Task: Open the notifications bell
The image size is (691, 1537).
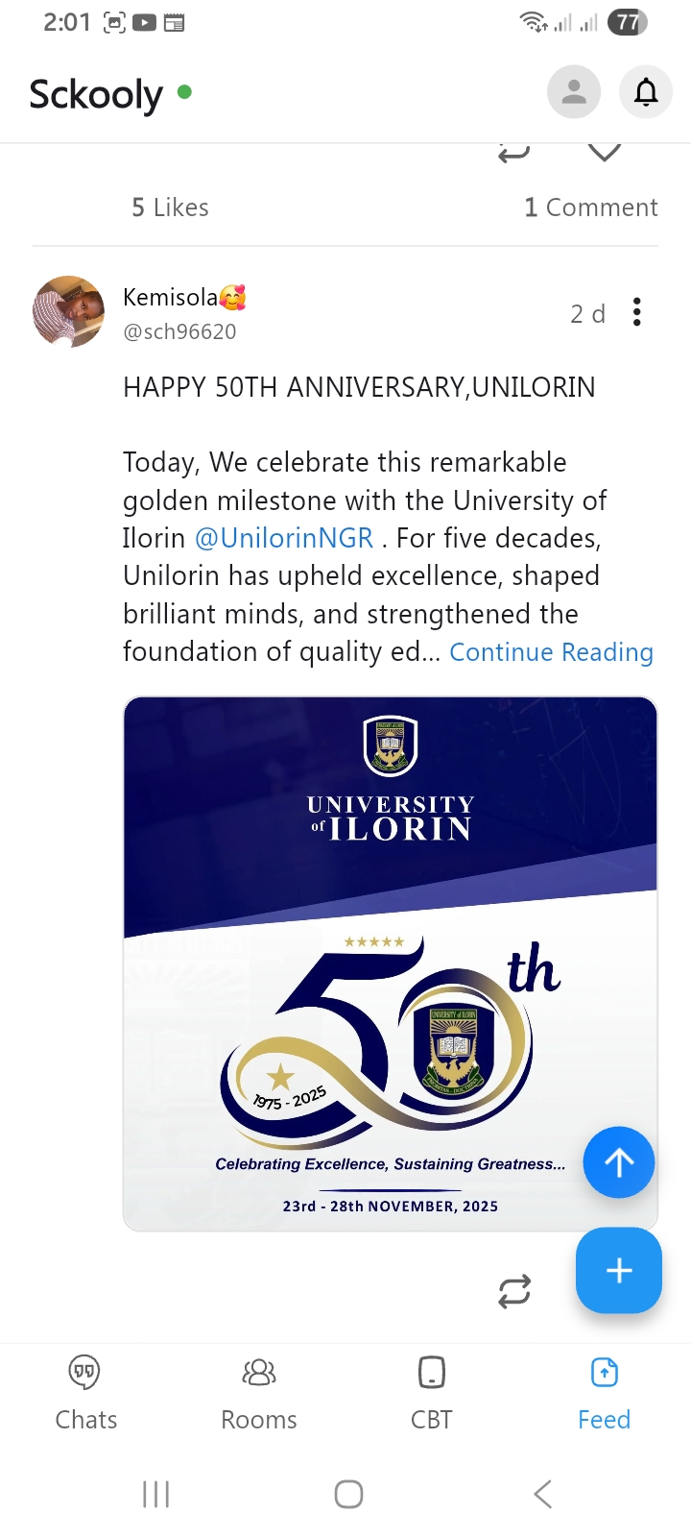Action: (x=646, y=92)
